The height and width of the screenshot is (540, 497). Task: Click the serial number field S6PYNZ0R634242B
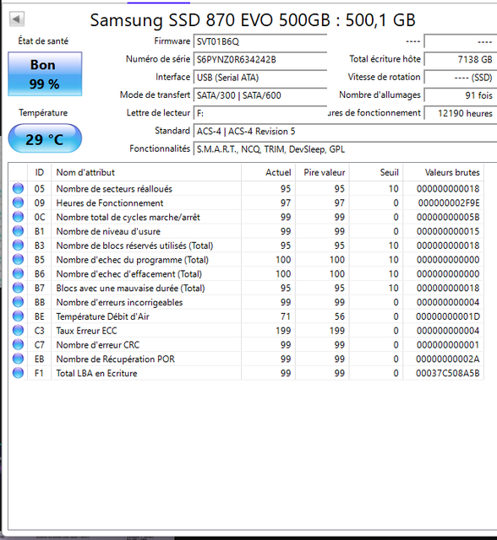coord(260,60)
